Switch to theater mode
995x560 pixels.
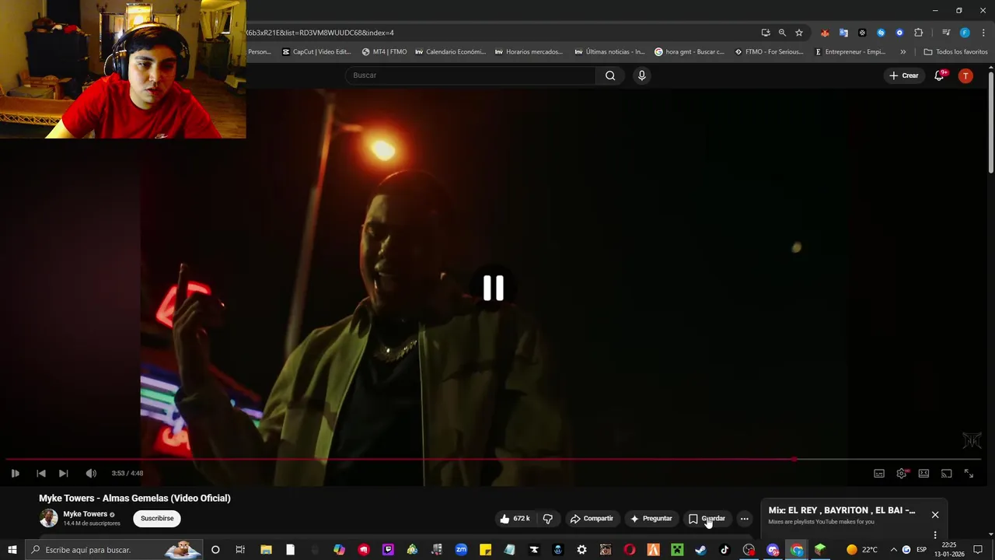coord(923,473)
